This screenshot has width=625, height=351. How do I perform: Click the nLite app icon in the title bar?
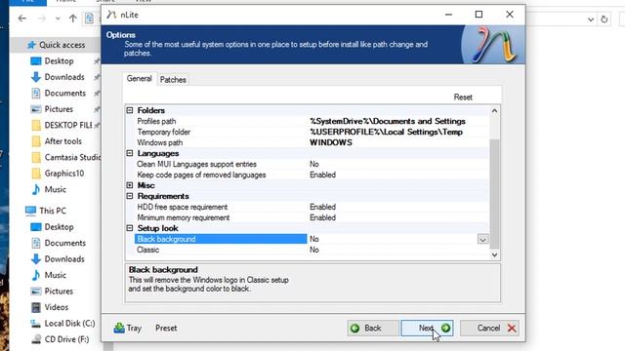111,15
